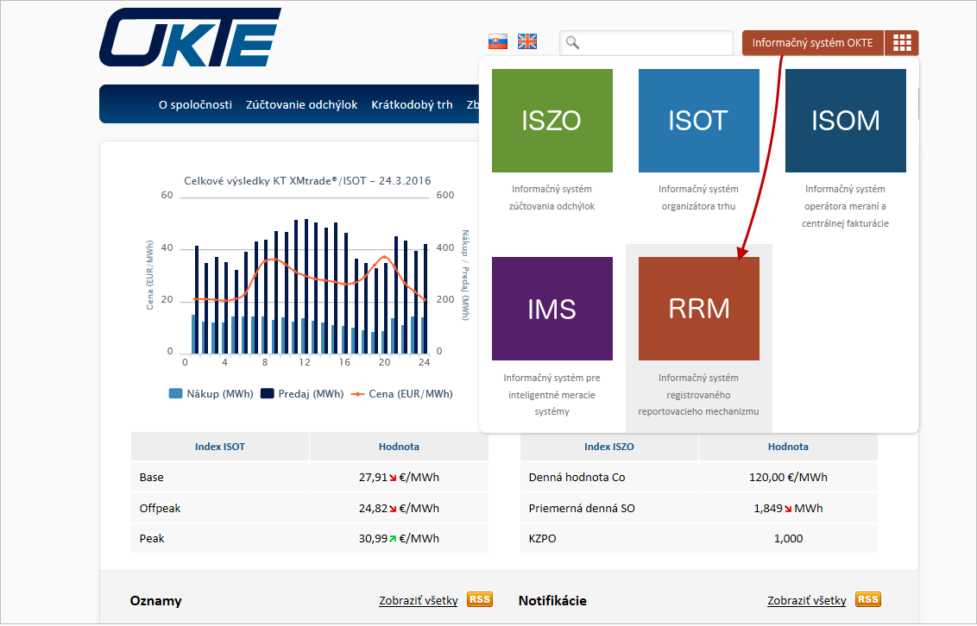Image resolution: width=977 pixels, height=626 pixels.
Task: Click the Notifikácie RSS icon
Action: (x=868, y=599)
